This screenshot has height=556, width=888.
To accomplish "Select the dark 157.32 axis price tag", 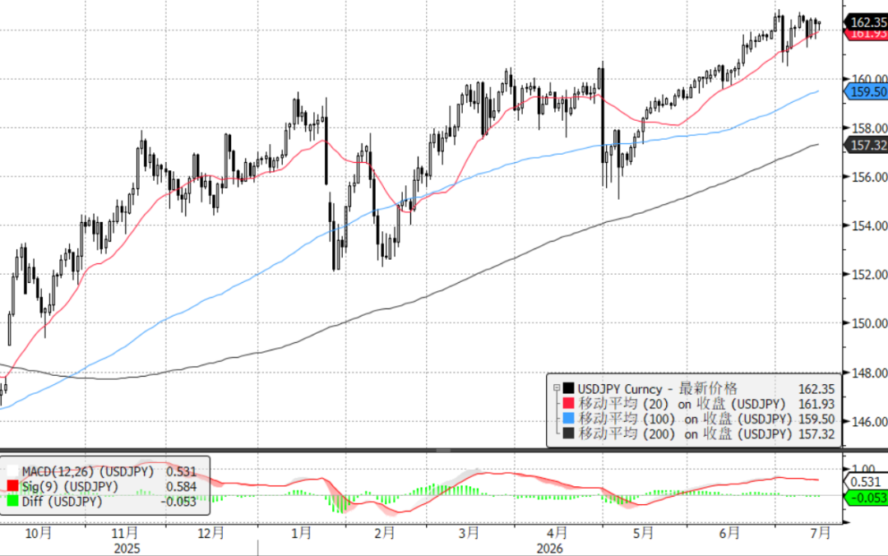I will click(866, 145).
